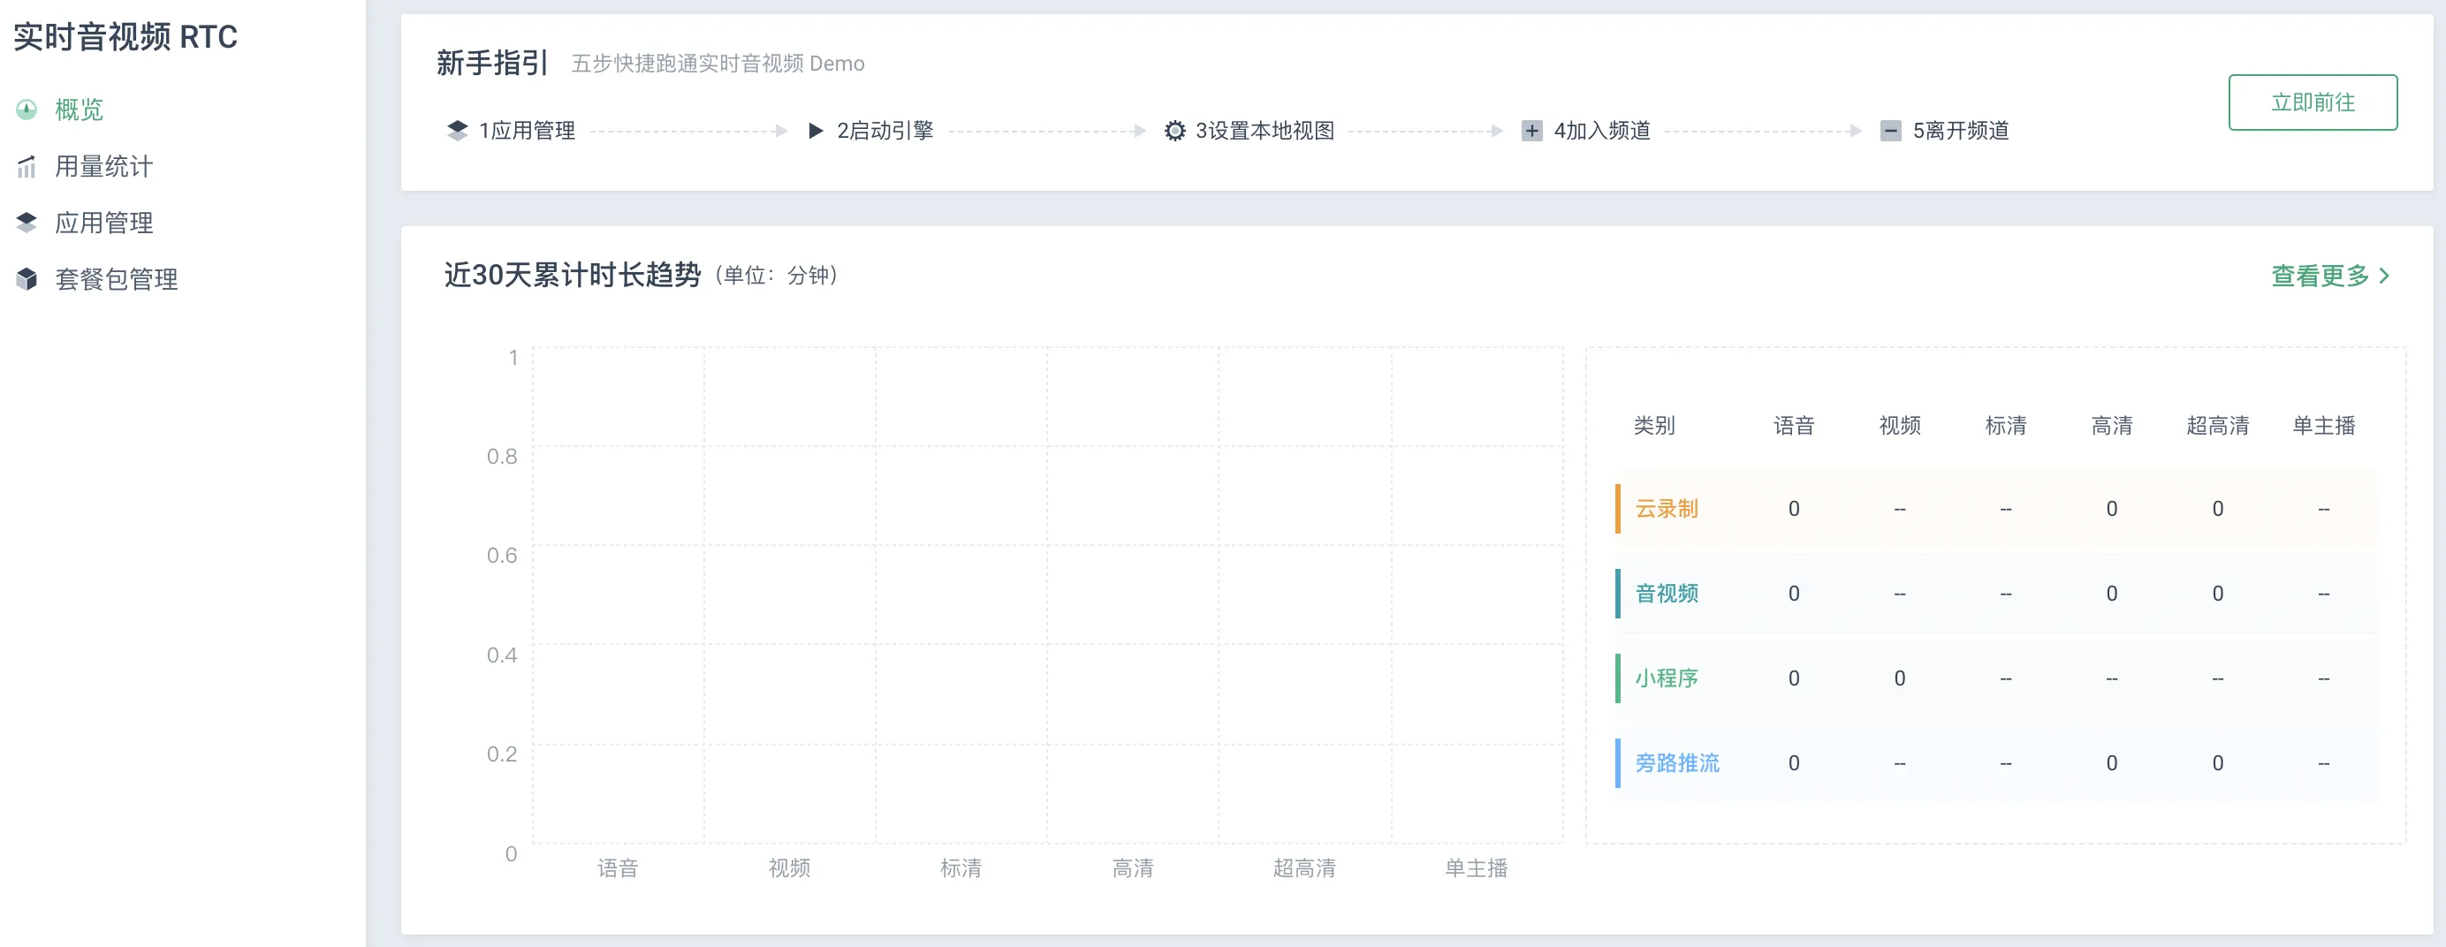
Task: Click the 视频 table column header
Action: tap(1900, 426)
